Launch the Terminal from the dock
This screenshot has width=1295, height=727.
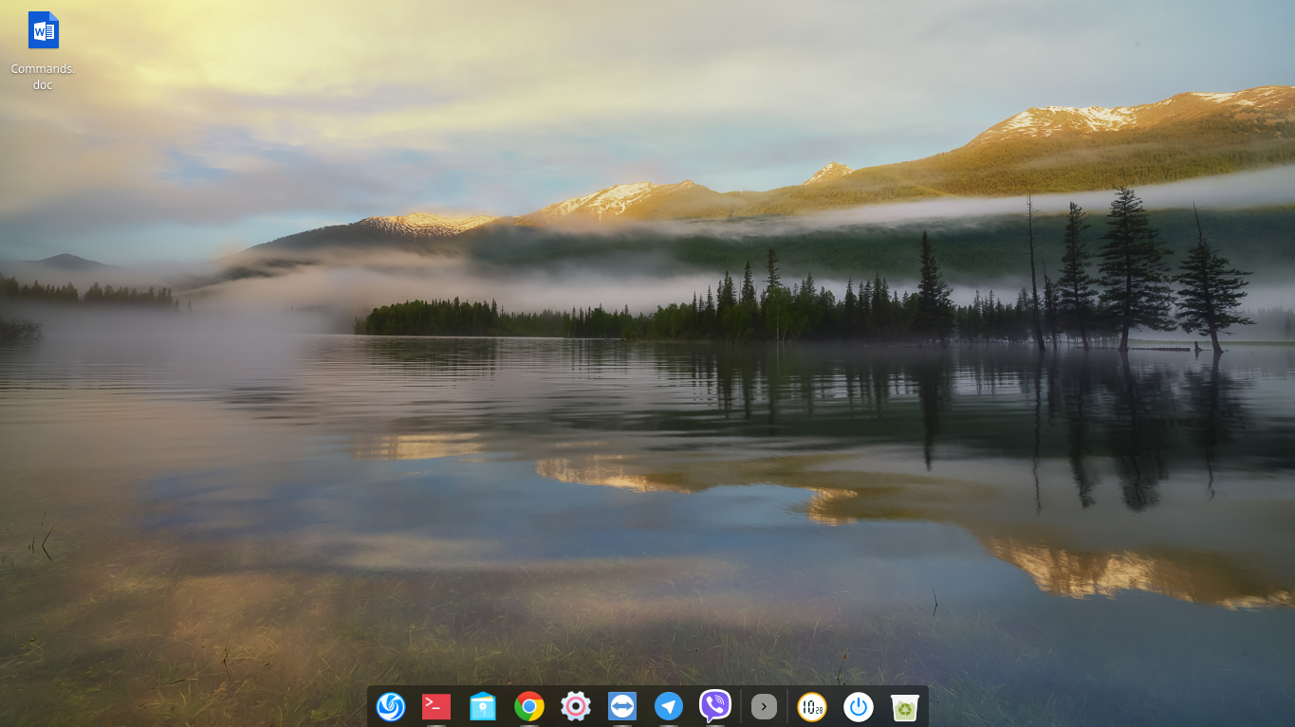point(436,706)
